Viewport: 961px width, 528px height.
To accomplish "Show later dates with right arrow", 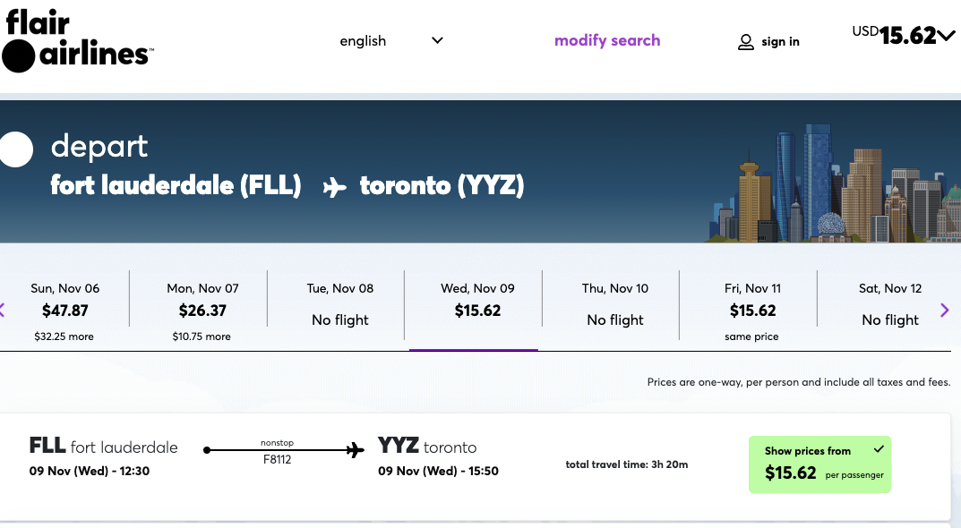I will [x=945, y=310].
